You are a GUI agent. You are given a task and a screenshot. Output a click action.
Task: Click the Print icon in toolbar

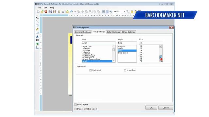[x=63, y=12]
